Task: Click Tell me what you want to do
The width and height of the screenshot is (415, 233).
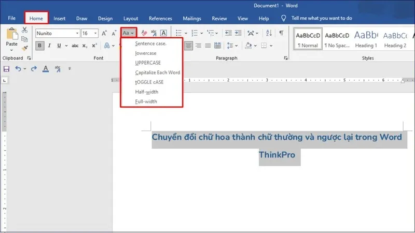Action: 322,18
